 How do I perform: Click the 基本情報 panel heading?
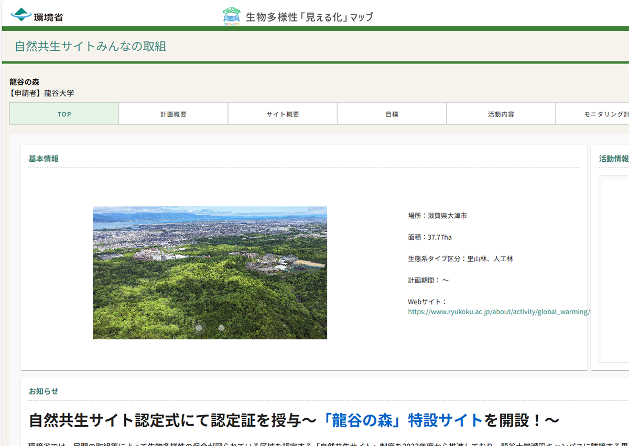point(43,157)
